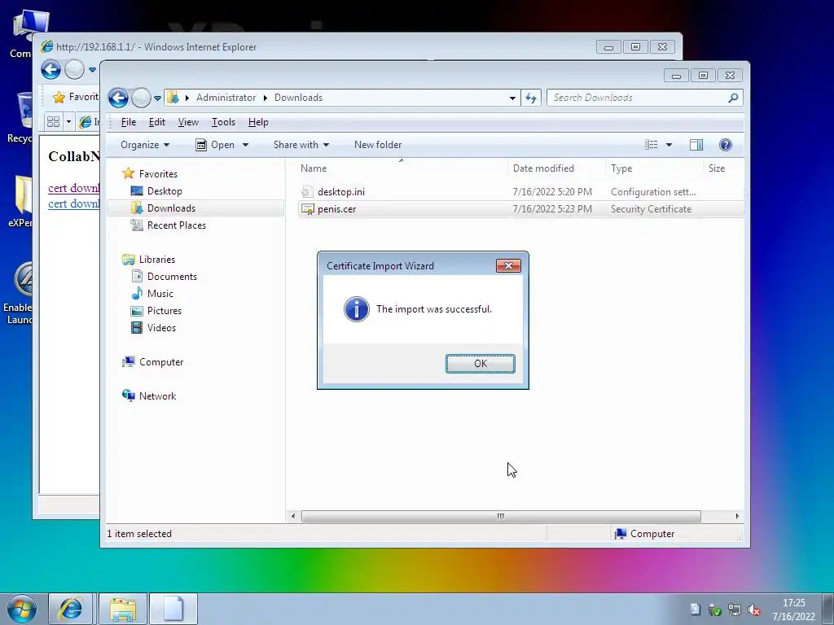
Task: Sort files by the Type column
Action: click(654, 168)
